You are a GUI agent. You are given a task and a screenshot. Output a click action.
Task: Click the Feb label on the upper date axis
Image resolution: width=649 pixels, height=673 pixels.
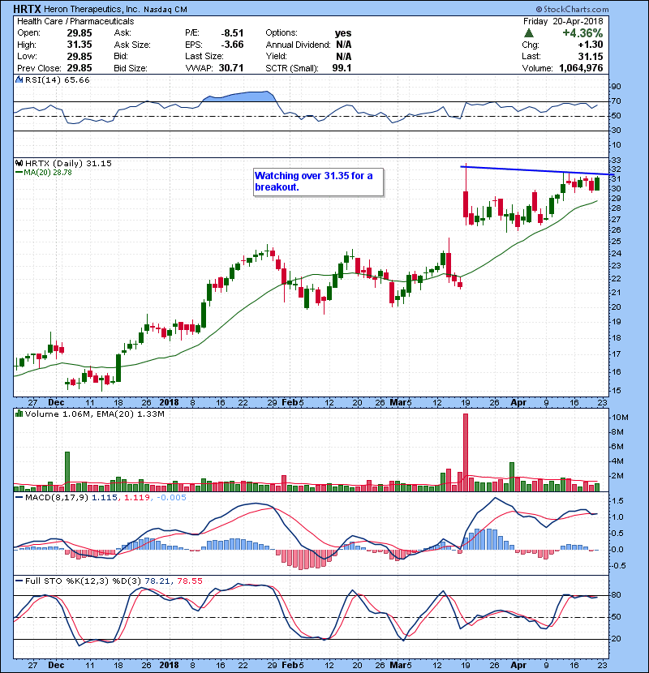click(290, 403)
